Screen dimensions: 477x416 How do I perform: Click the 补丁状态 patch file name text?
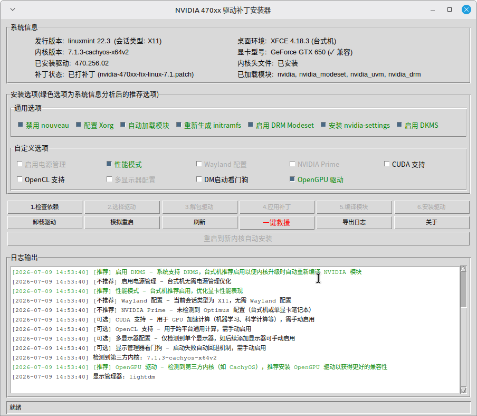[146, 74]
